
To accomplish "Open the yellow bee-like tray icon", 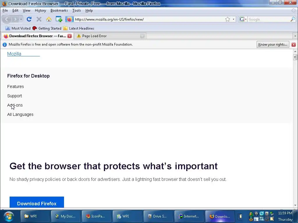I will point(251,219).
